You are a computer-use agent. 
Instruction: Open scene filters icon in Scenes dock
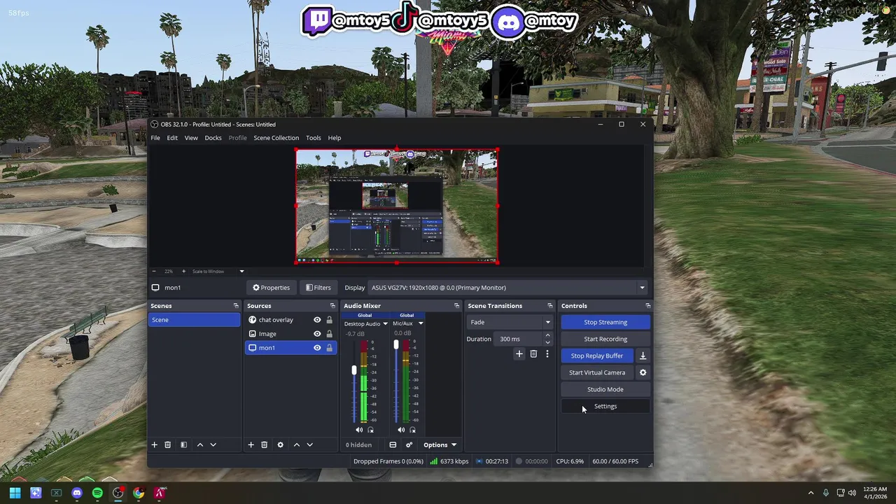(x=183, y=444)
